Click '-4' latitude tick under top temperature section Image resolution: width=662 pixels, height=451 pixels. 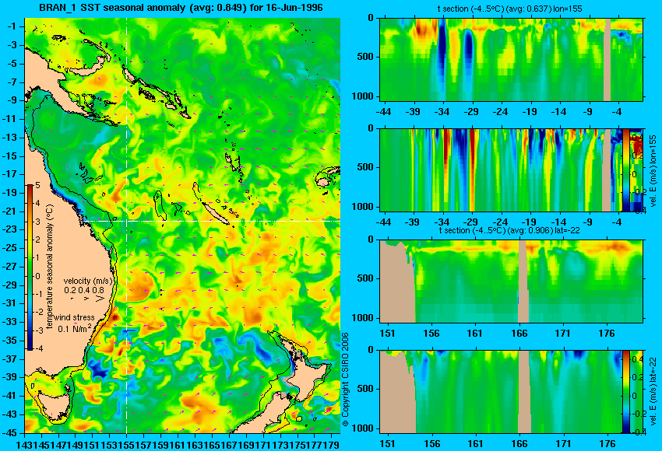[x=616, y=112]
